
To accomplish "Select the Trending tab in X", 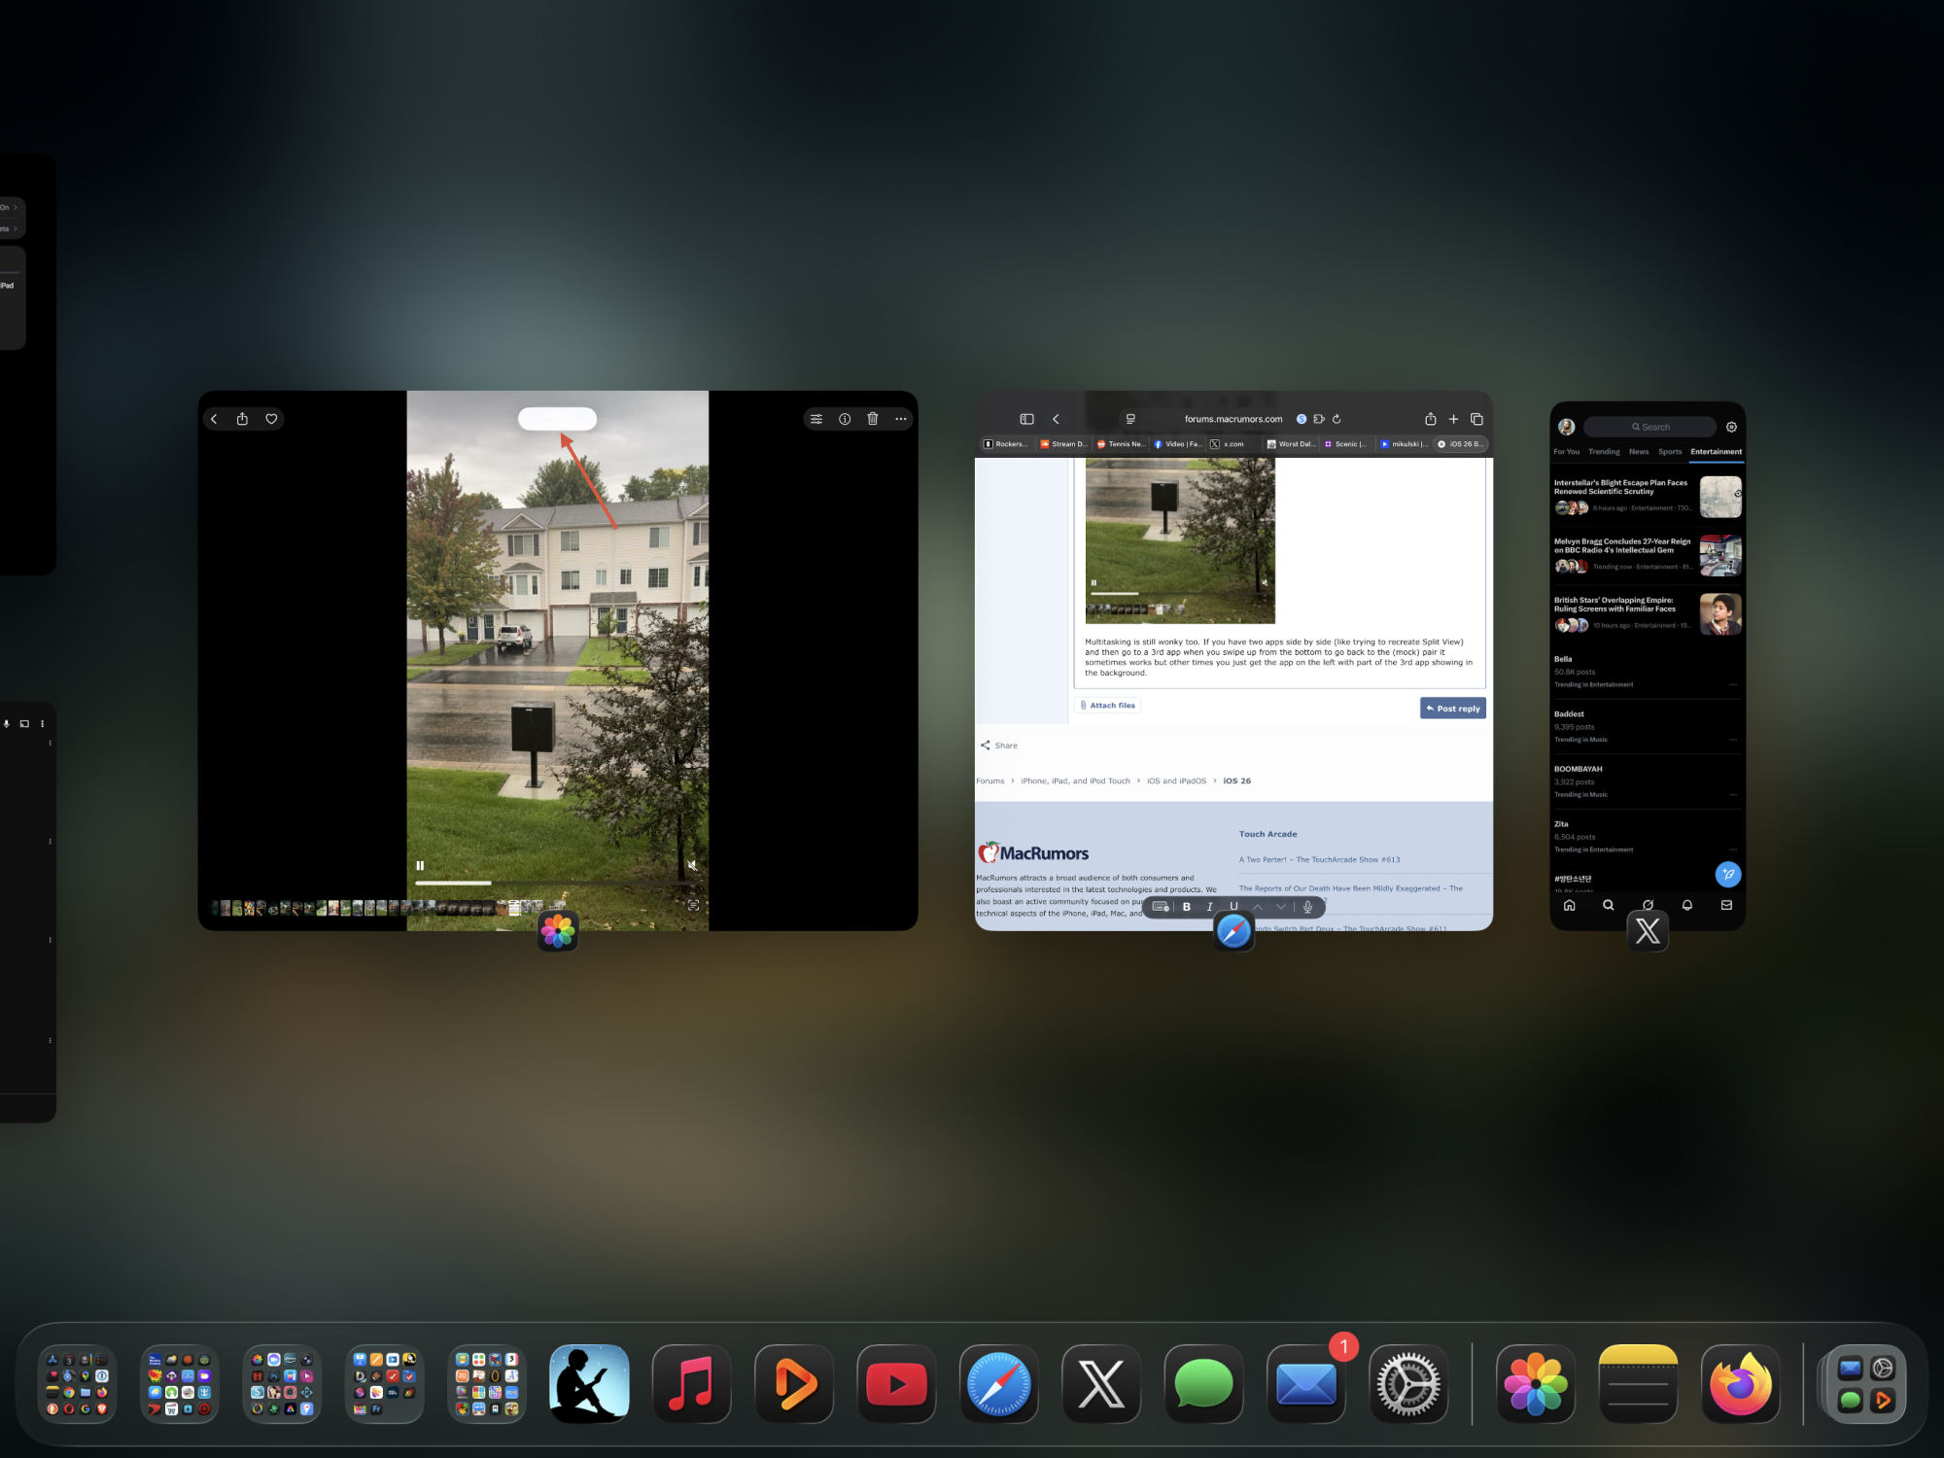I will [1604, 452].
